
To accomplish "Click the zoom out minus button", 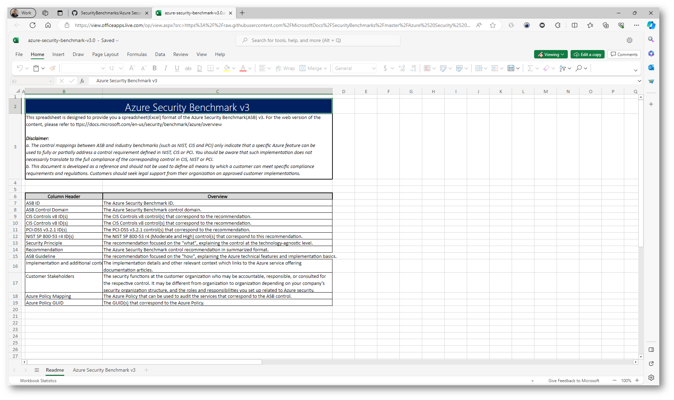I will click(614, 380).
